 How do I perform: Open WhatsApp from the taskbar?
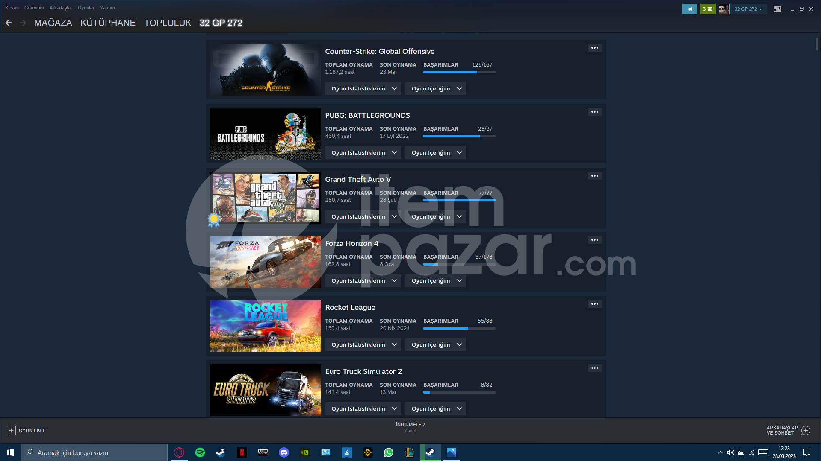(389, 452)
